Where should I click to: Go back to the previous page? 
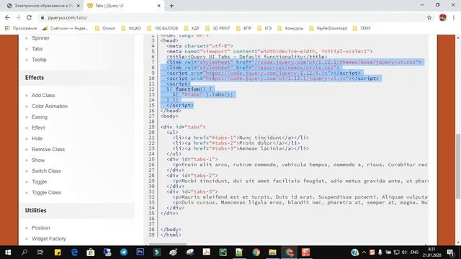7,17
